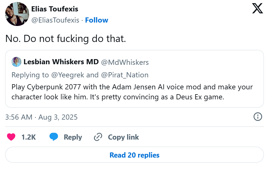Open the Lesbian Whiskers MD display name
The width and height of the screenshot is (267, 169).
pyautogui.click(x=61, y=62)
